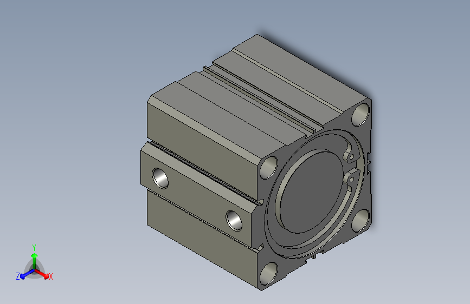
Task: Select the left side port hole
Action: pyautogui.click(x=160, y=179)
